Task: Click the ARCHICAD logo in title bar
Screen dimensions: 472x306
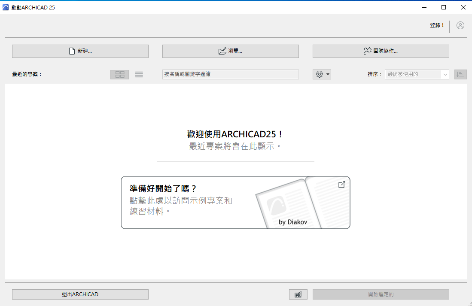Action: [6, 7]
